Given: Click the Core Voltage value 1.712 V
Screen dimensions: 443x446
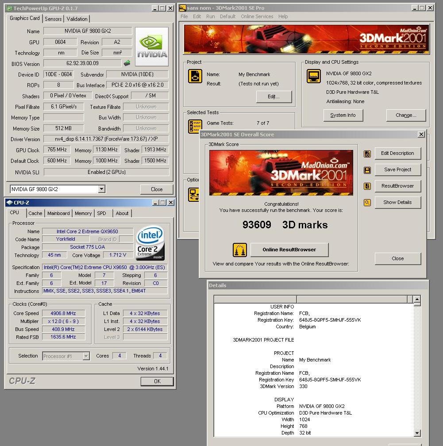Looking at the screenshot, I should click(x=118, y=255).
